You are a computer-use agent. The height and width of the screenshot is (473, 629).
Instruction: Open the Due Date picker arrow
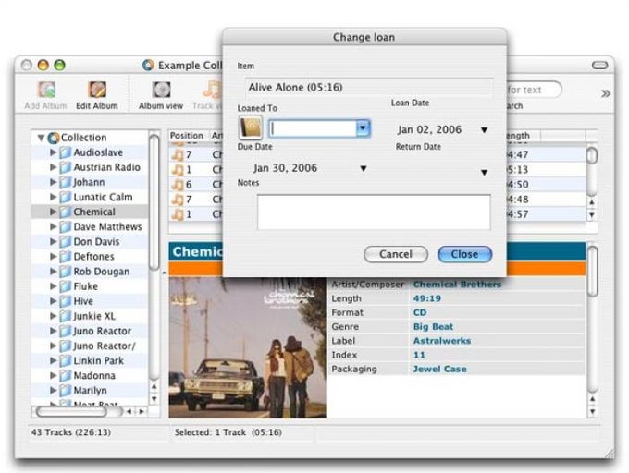(x=364, y=169)
